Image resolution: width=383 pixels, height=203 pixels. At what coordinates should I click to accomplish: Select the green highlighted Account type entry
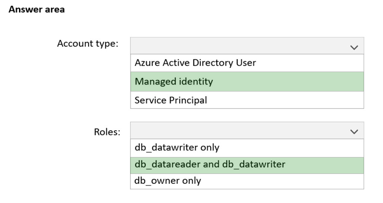point(247,82)
